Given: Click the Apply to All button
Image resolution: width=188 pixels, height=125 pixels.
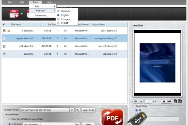Looking at the screenshot, I should [x=89, y=110].
